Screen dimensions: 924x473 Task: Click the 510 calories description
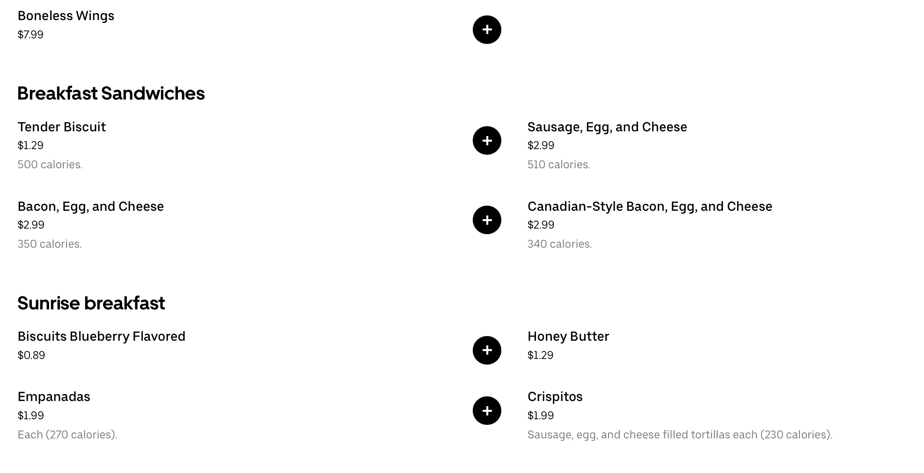(559, 165)
